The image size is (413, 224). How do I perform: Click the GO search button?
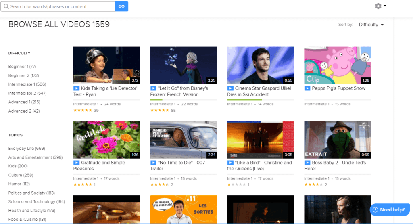(x=121, y=6)
